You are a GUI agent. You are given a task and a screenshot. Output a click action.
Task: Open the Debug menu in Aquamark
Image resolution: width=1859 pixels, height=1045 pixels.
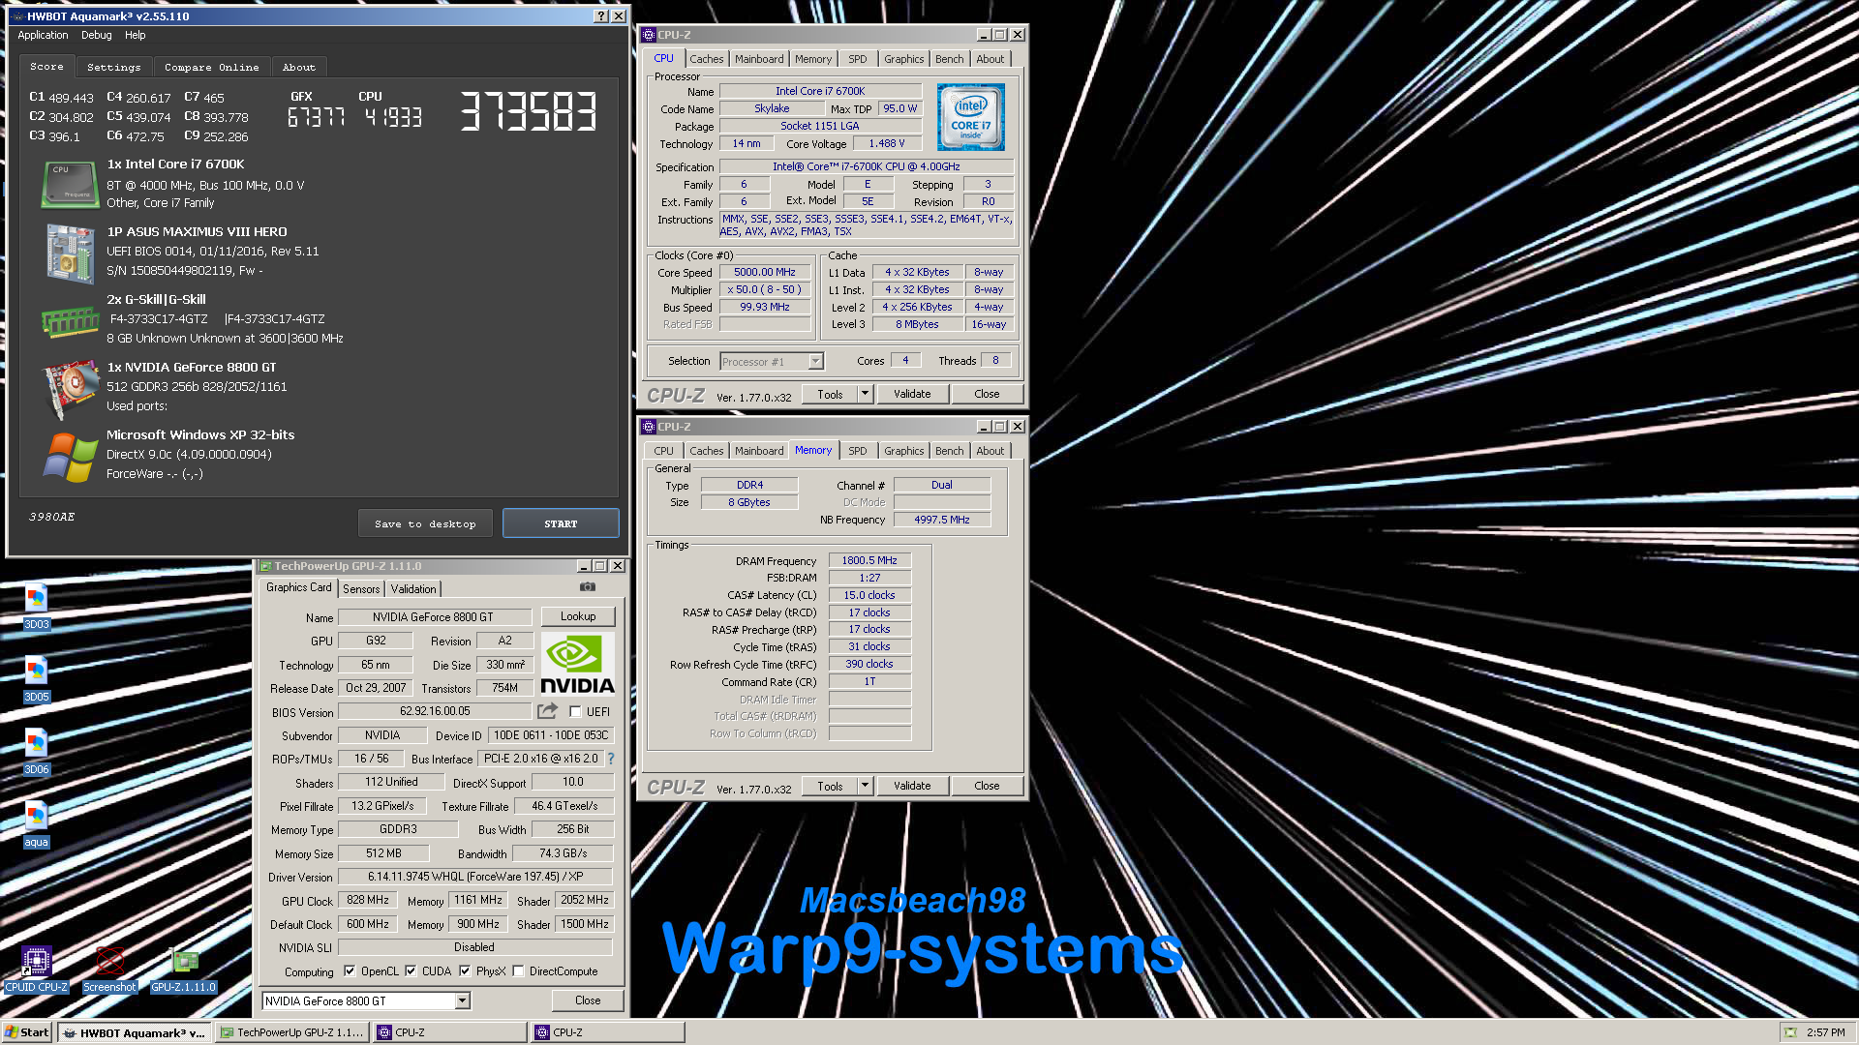coord(97,35)
